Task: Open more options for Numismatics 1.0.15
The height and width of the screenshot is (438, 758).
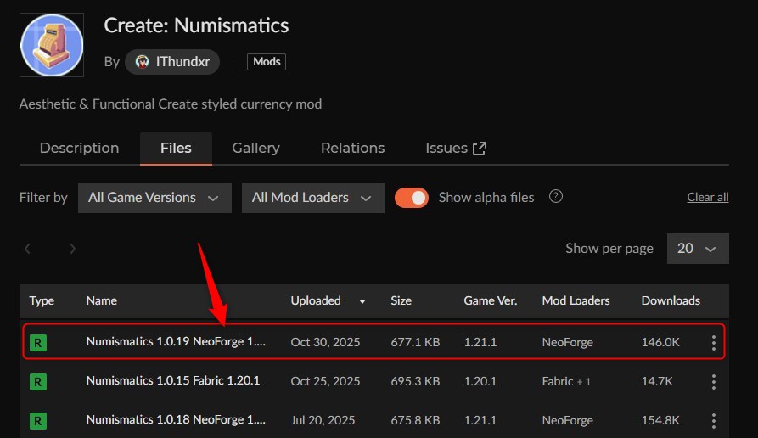Action: click(714, 382)
